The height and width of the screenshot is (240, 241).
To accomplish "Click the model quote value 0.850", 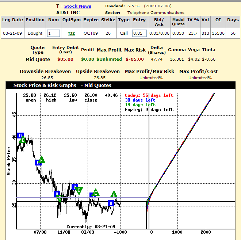I will tap(178, 33).
